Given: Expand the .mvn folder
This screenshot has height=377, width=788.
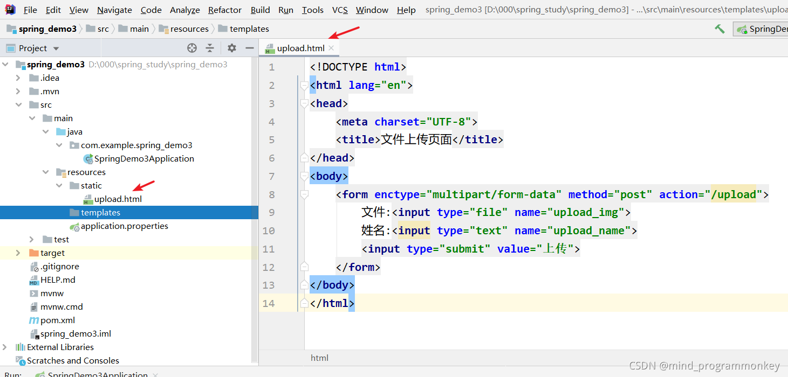Looking at the screenshot, I should pos(19,91).
